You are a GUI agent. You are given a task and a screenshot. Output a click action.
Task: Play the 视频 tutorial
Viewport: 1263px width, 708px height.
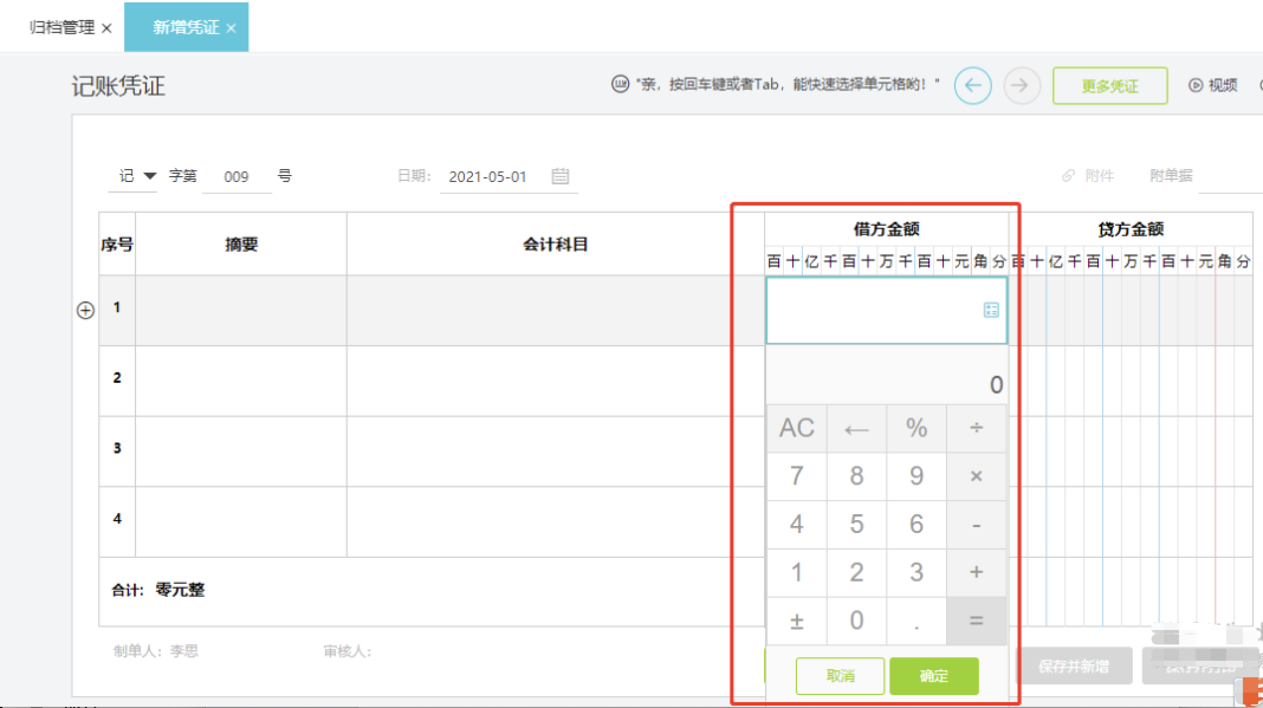(x=1213, y=86)
